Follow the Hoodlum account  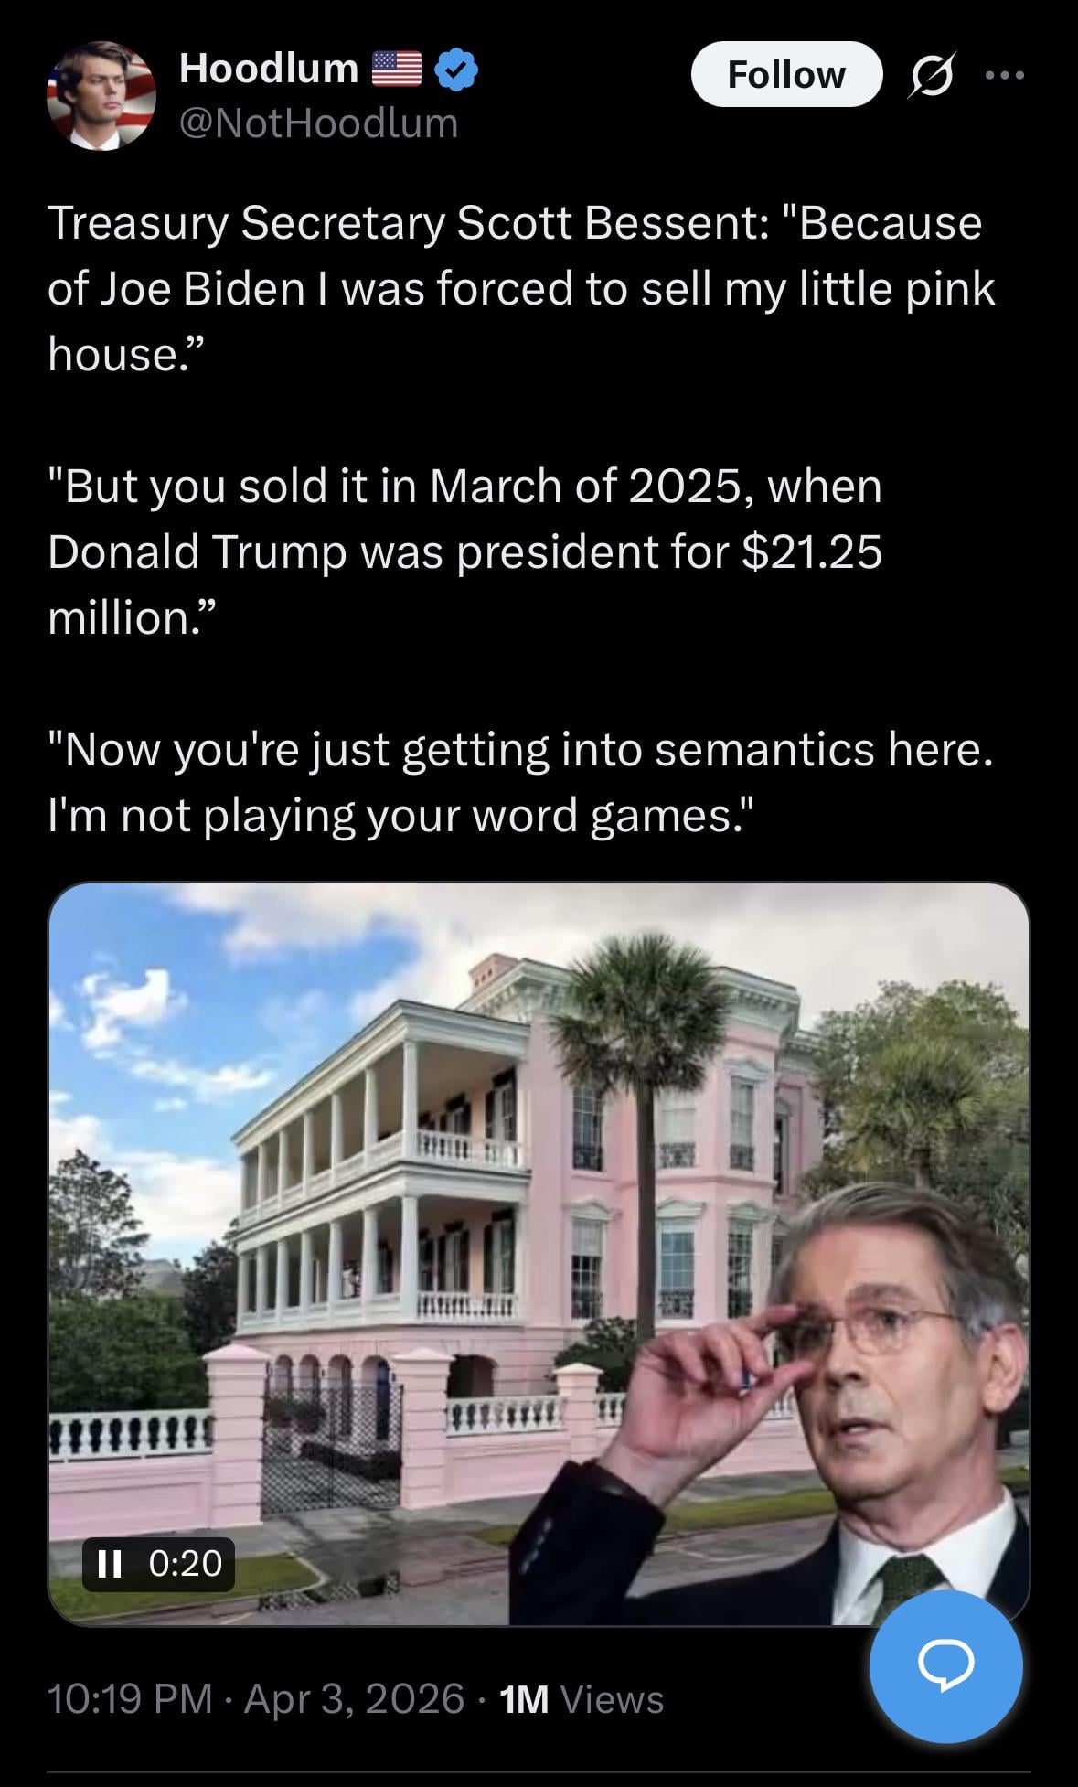coord(786,74)
